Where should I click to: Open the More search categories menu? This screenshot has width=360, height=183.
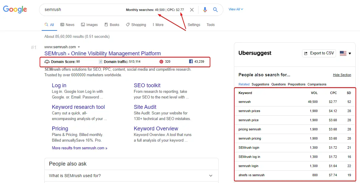(x=158, y=25)
